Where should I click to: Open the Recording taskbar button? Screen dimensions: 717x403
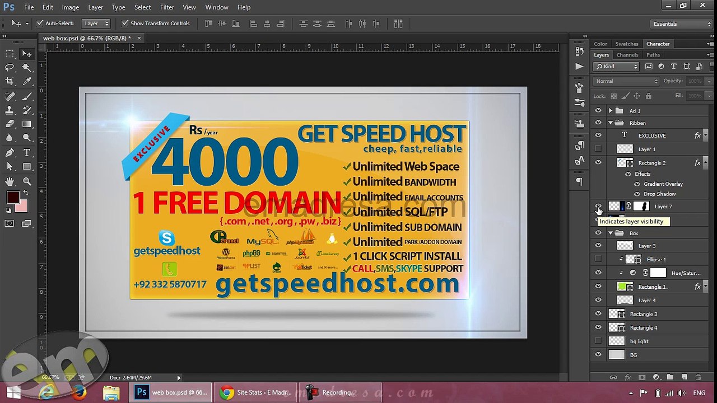click(340, 392)
